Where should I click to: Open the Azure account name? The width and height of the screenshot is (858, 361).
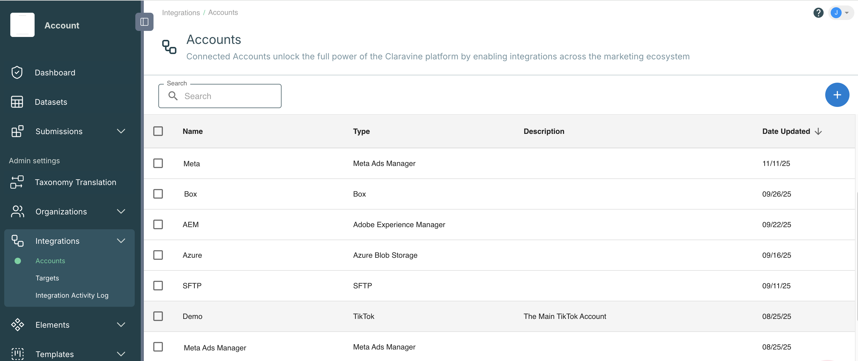tap(192, 255)
